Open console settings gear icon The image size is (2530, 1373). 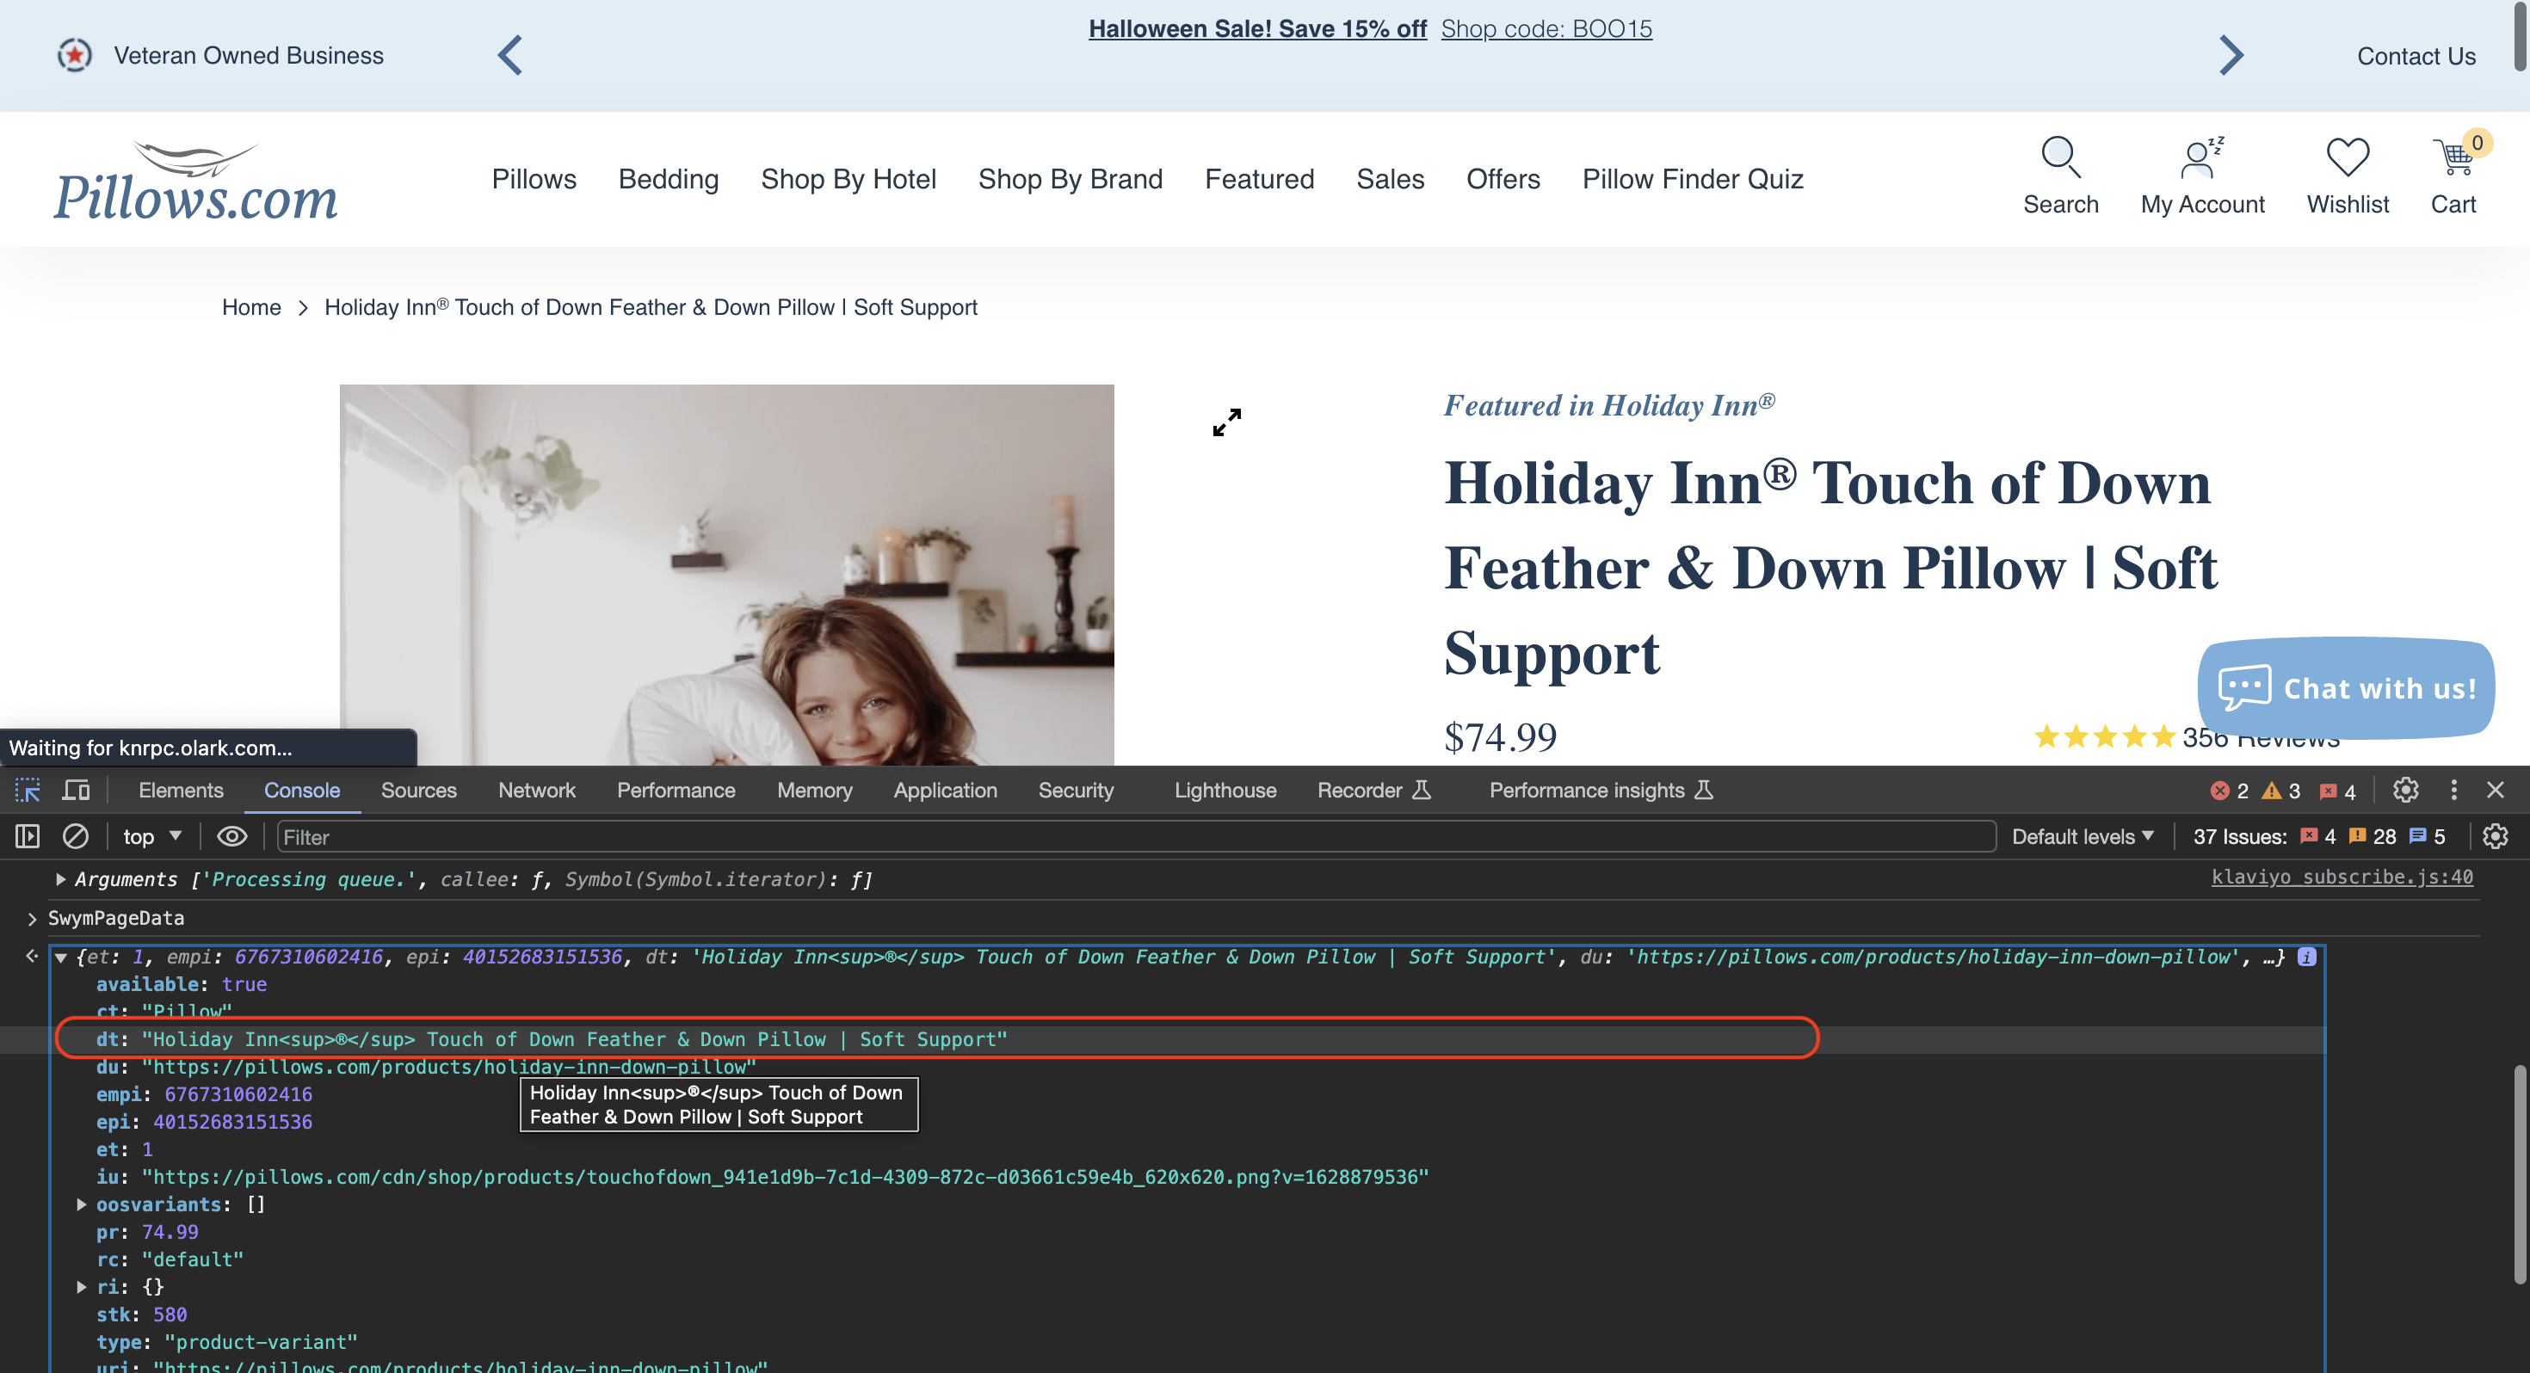click(2495, 837)
